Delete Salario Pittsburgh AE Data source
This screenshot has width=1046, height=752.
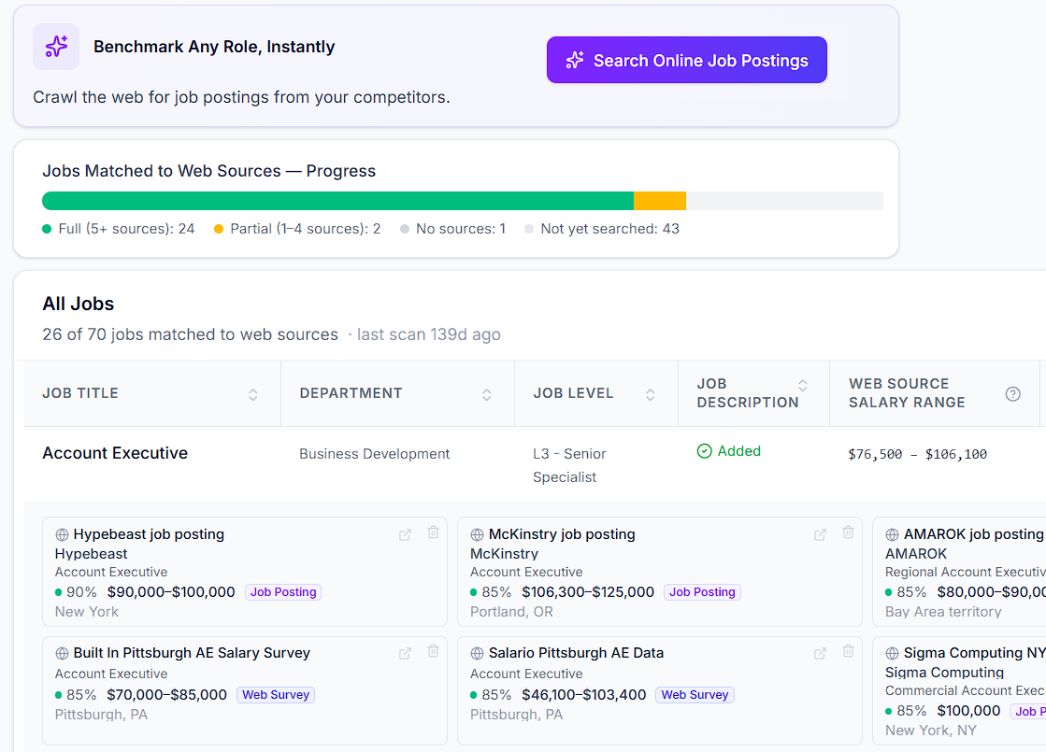point(849,651)
